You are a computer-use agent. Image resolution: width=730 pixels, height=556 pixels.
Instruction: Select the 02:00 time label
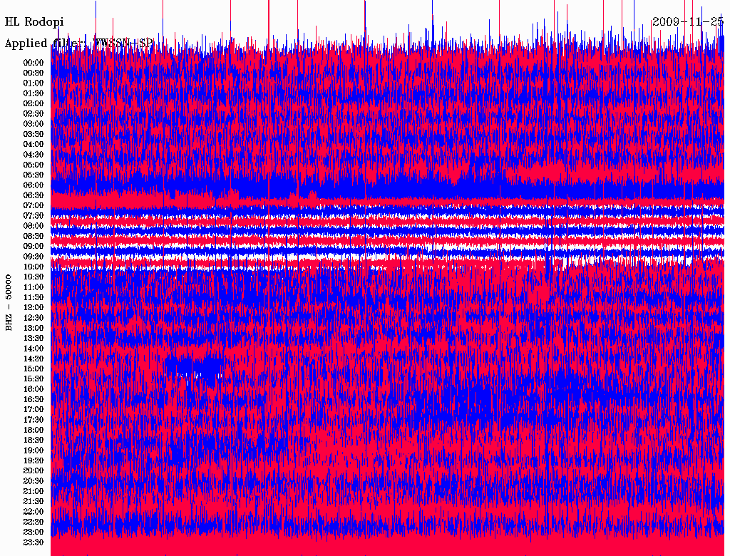pyautogui.click(x=34, y=104)
